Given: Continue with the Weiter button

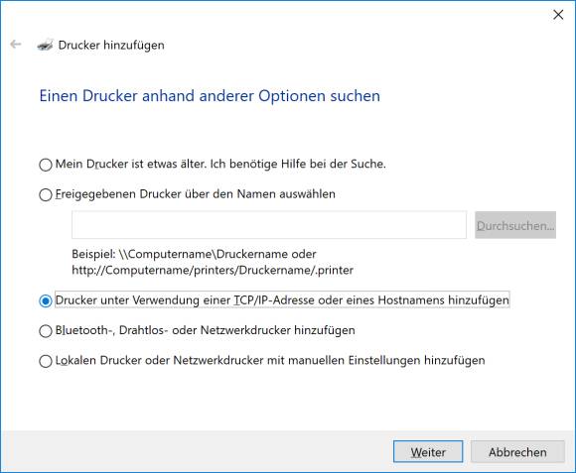Looking at the screenshot, I should point(428,452).
